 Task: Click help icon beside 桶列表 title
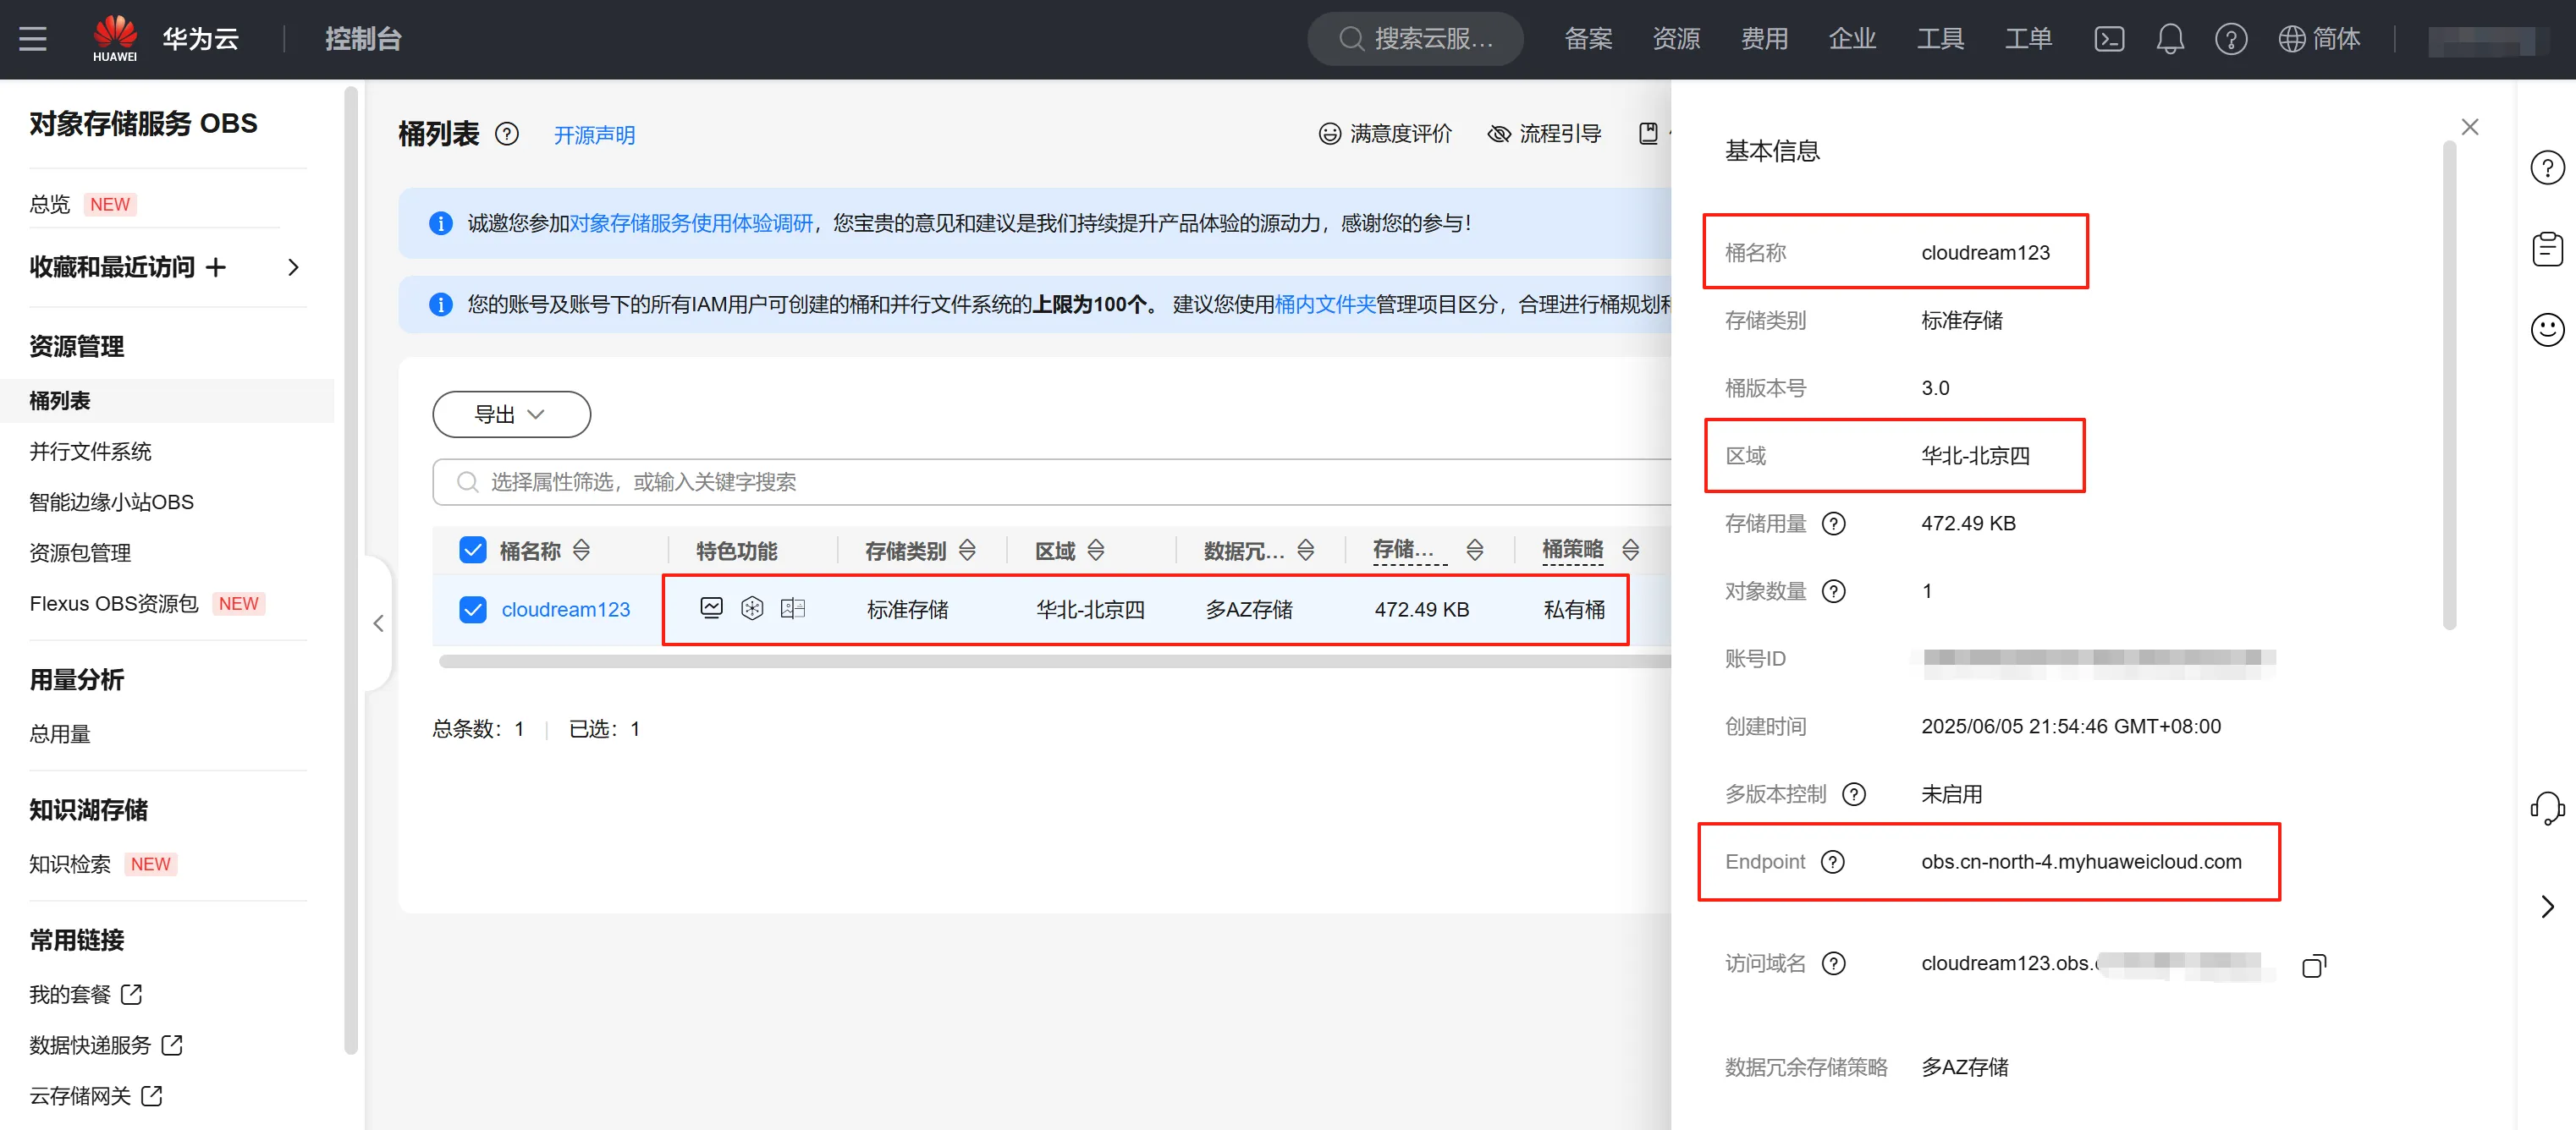click(x=507, y=134)
